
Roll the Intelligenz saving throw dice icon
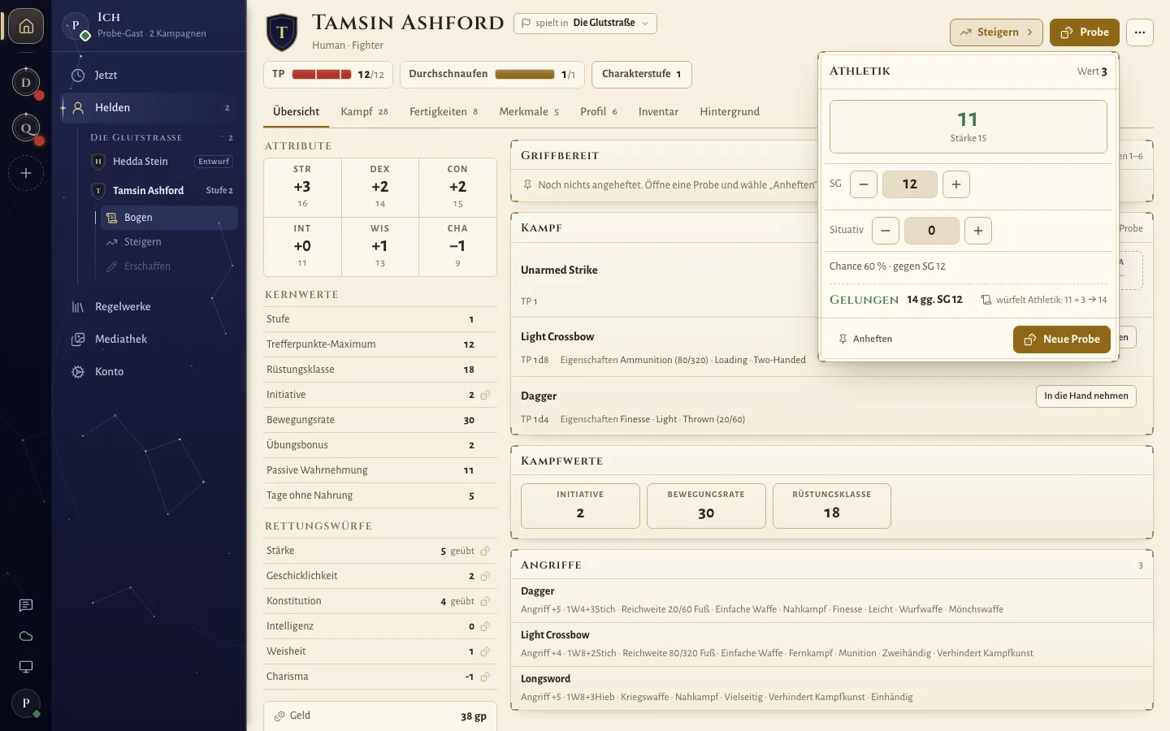pos(485,626)
